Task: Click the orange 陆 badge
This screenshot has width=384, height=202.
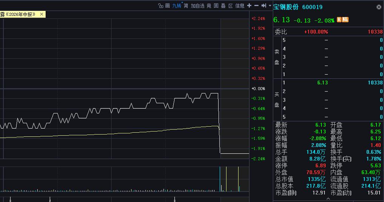Action: pyautogui.click(x=345, y=20)
